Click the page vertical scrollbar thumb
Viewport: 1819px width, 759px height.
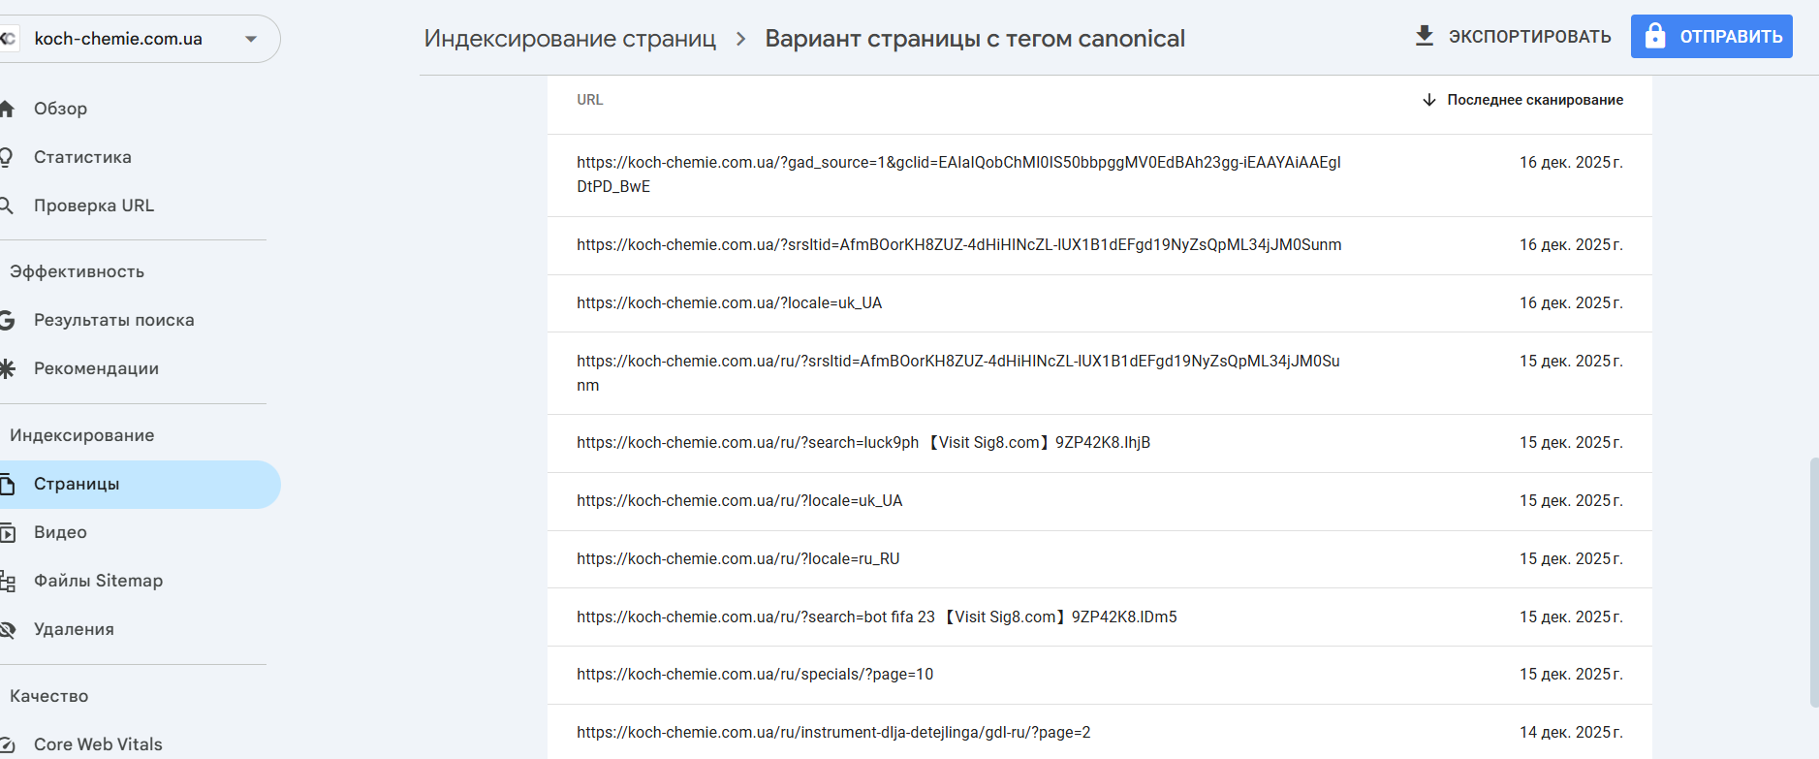(x=1814, y=583)
